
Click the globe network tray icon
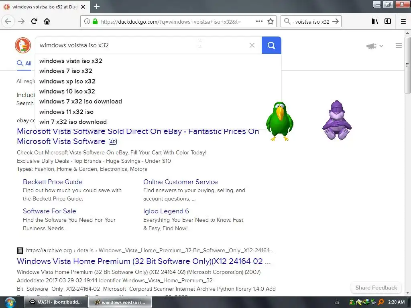pyautogui.click(x=366, y=302)
